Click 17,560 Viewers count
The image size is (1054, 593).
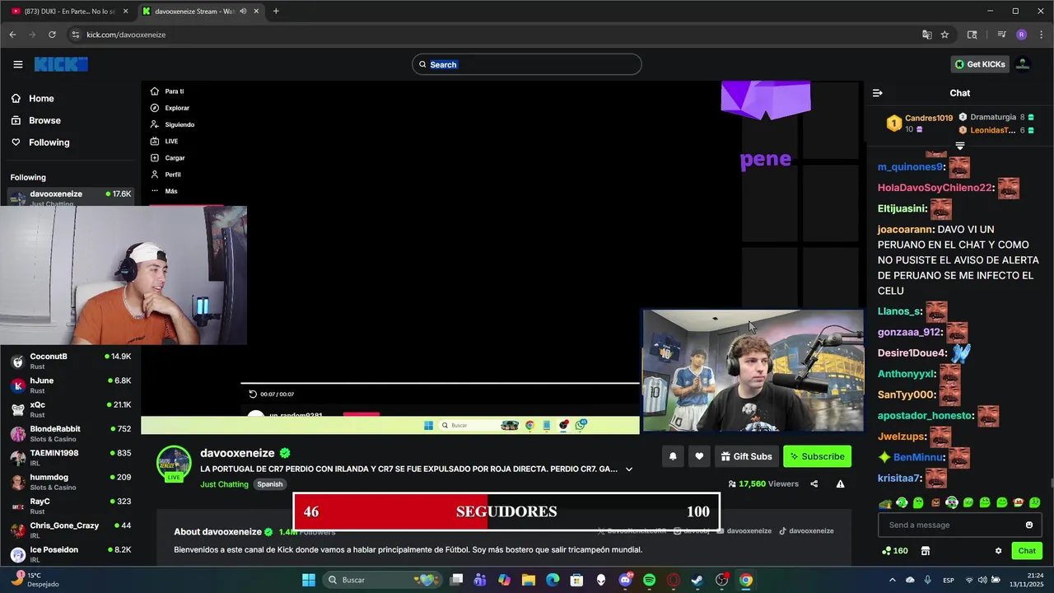[x=763, y=484]
